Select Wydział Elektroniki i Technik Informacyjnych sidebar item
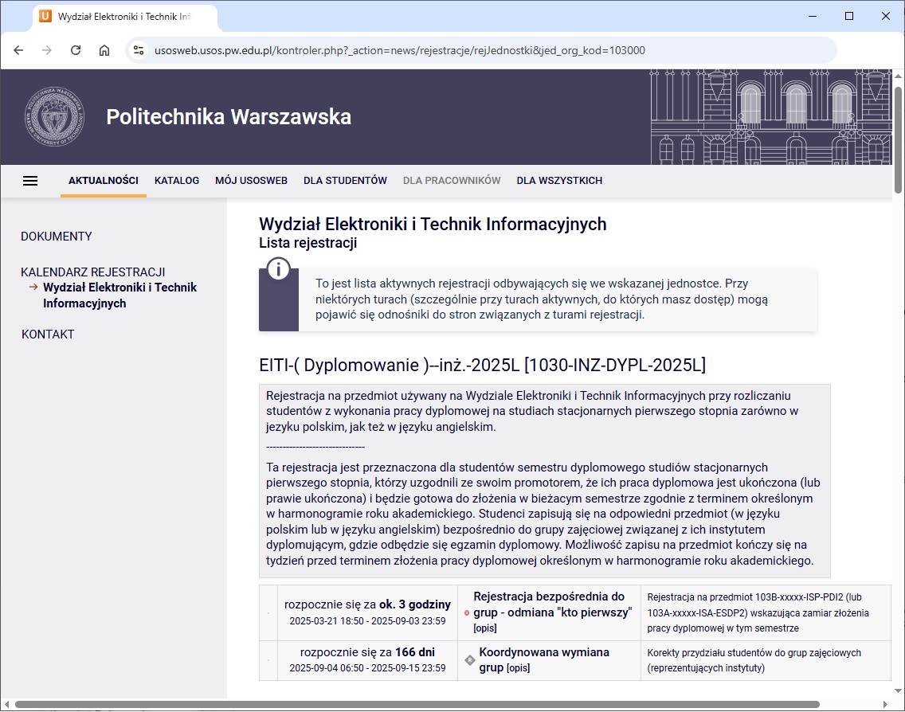Viewport: 905px width, 712px height. [120, 295]
